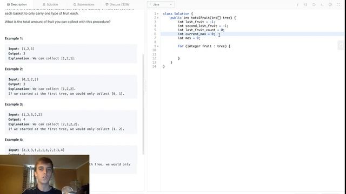Viewport: 346px width, 194px height.
Task: Click the curly braces format code icon
Action: point(305,4)
